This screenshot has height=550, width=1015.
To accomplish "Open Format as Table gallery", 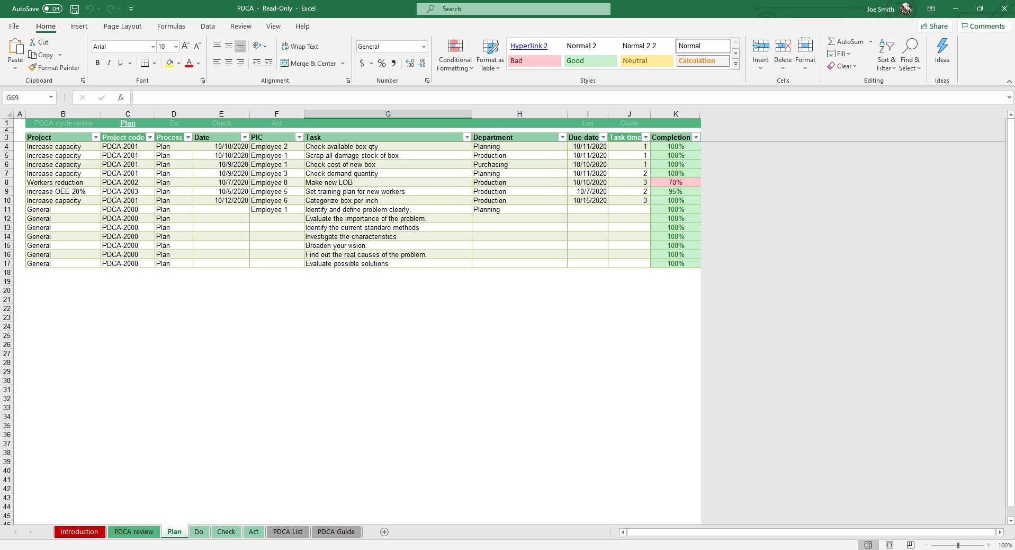I will tap(490, 55).
